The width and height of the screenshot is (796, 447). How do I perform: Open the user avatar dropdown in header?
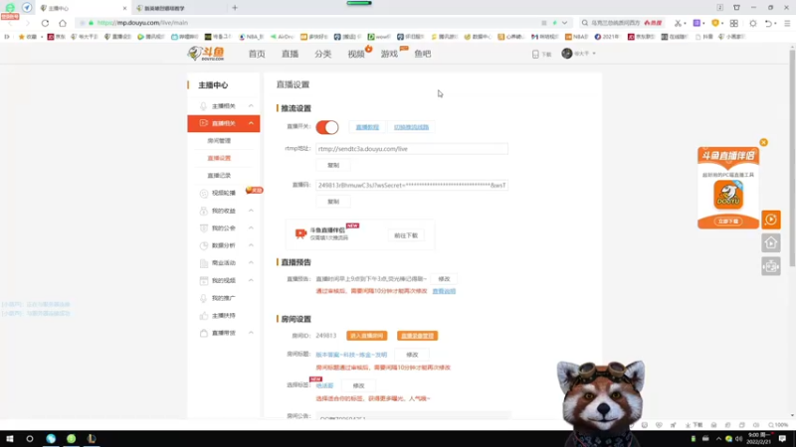(578, 54)
